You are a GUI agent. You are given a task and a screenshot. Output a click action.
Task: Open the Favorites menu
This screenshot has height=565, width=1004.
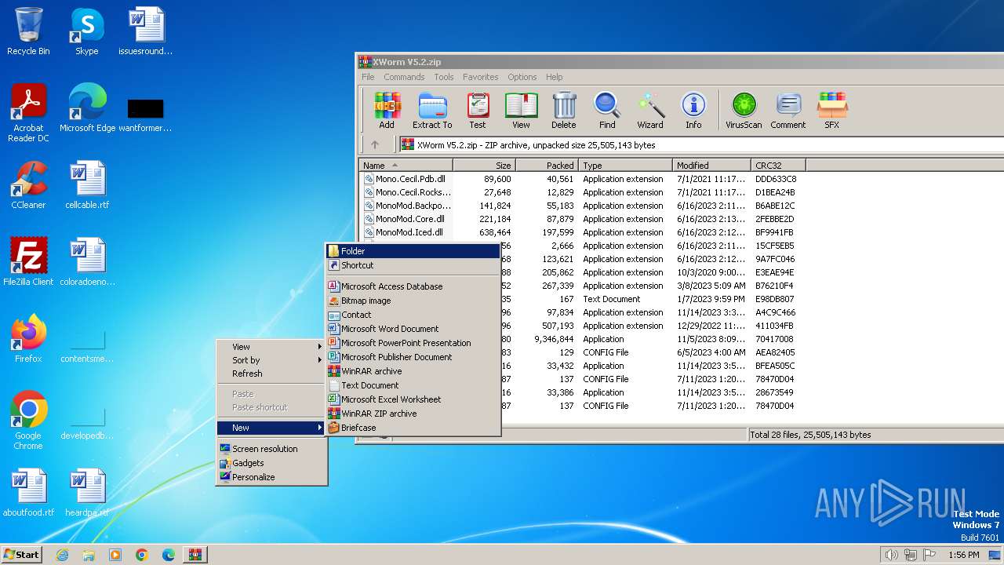pos(480,77)
